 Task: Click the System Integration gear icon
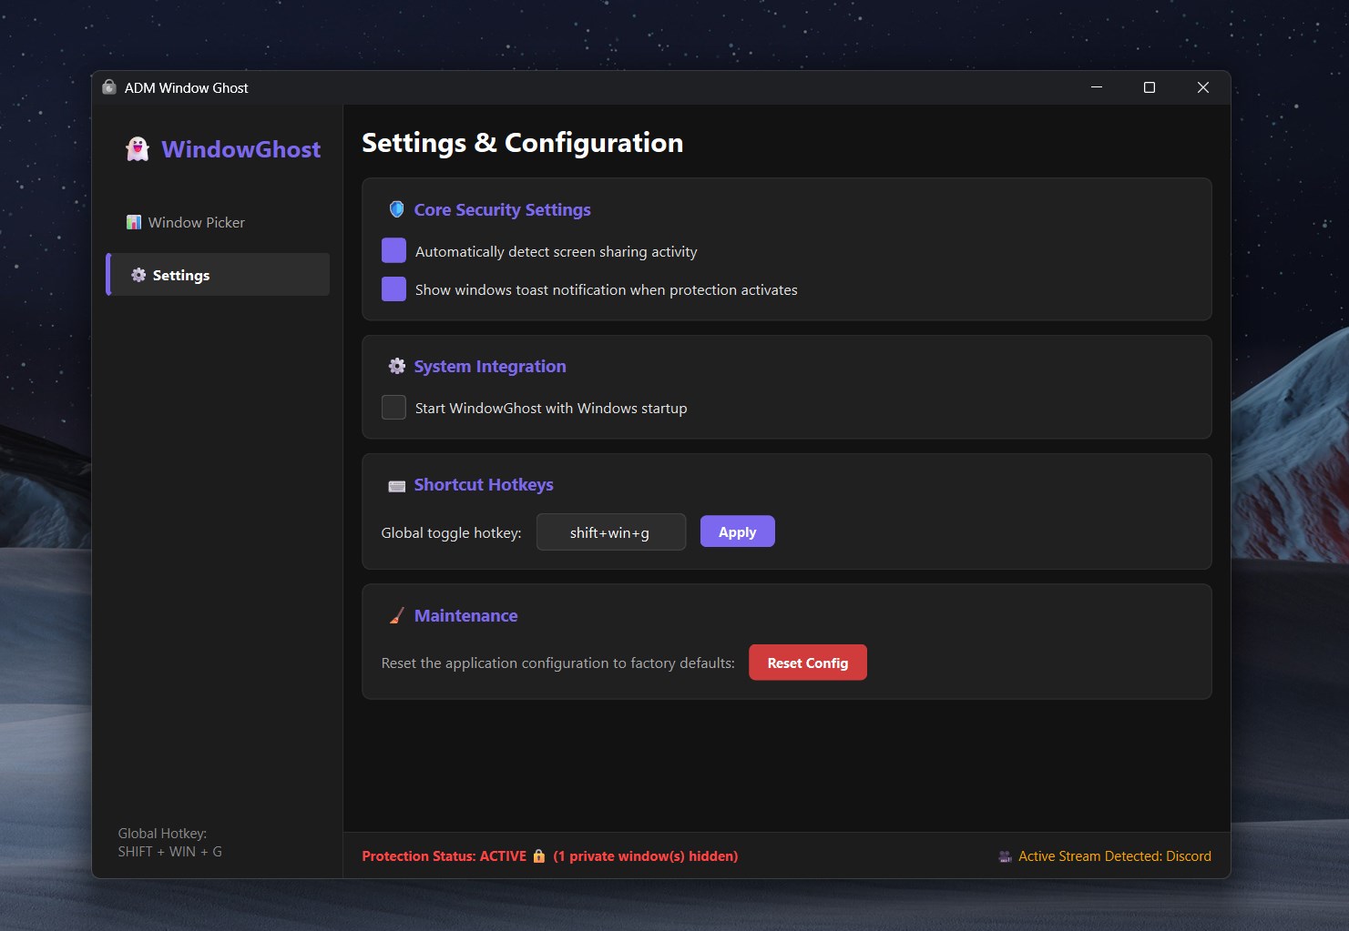click(x=397, y=366)
